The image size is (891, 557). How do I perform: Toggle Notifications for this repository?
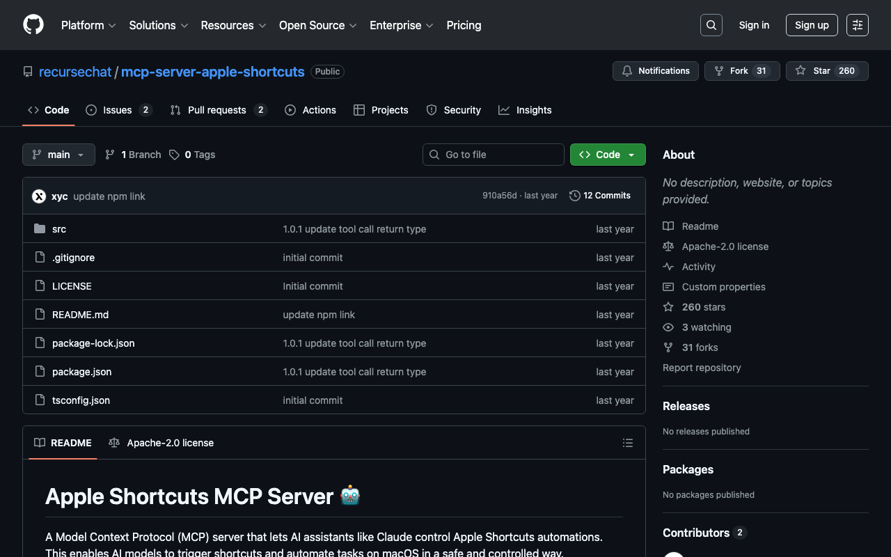(x=655, y=71)
